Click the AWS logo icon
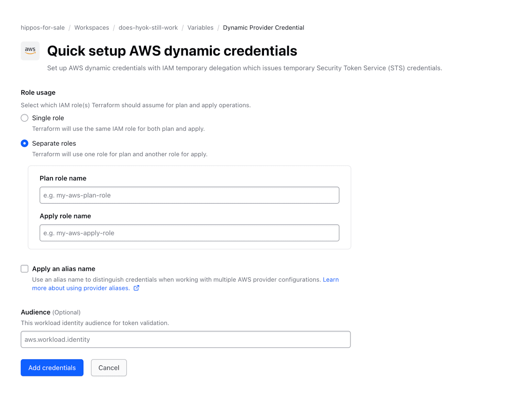 click(30, 50)
